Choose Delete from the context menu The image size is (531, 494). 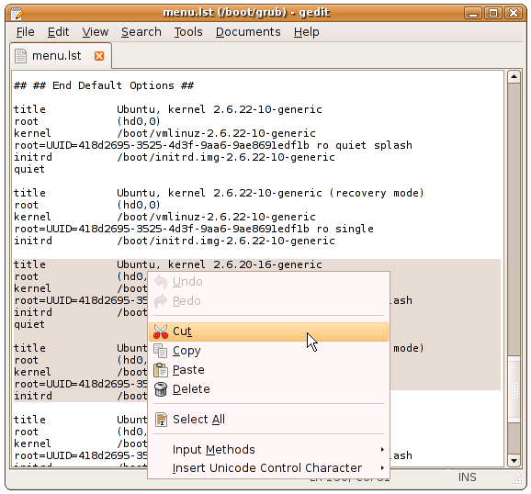(268, 389)
